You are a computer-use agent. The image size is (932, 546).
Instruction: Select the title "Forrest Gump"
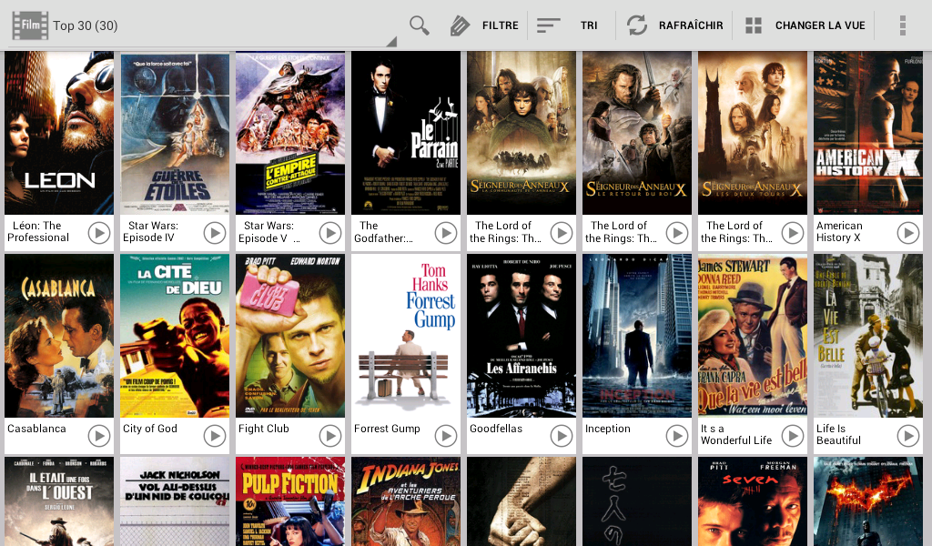click(387, 429)
